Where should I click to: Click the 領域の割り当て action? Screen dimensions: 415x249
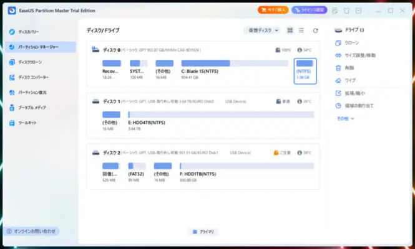tap(354, 106)
